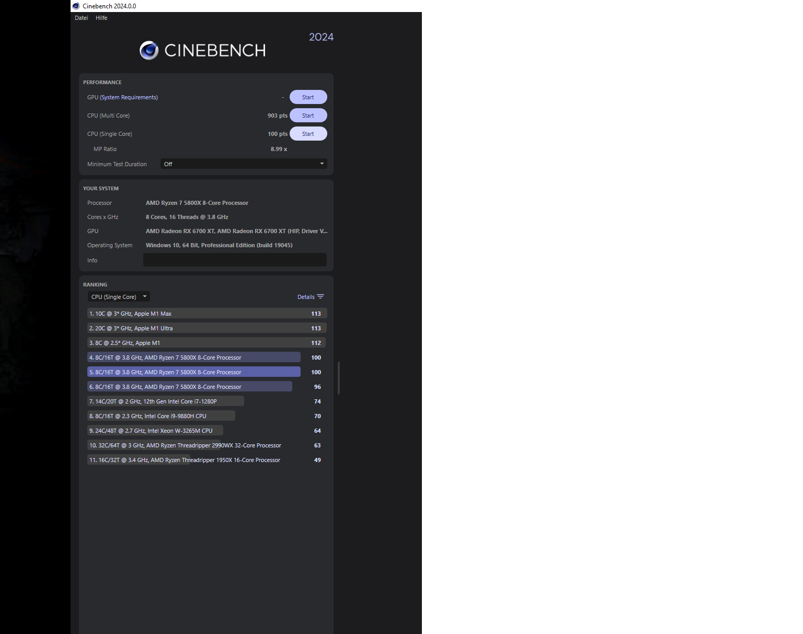803x634 pixels.
Task: Select the rank 6 Ryzen 7 5800X row
Action: (x=207, y=387)
